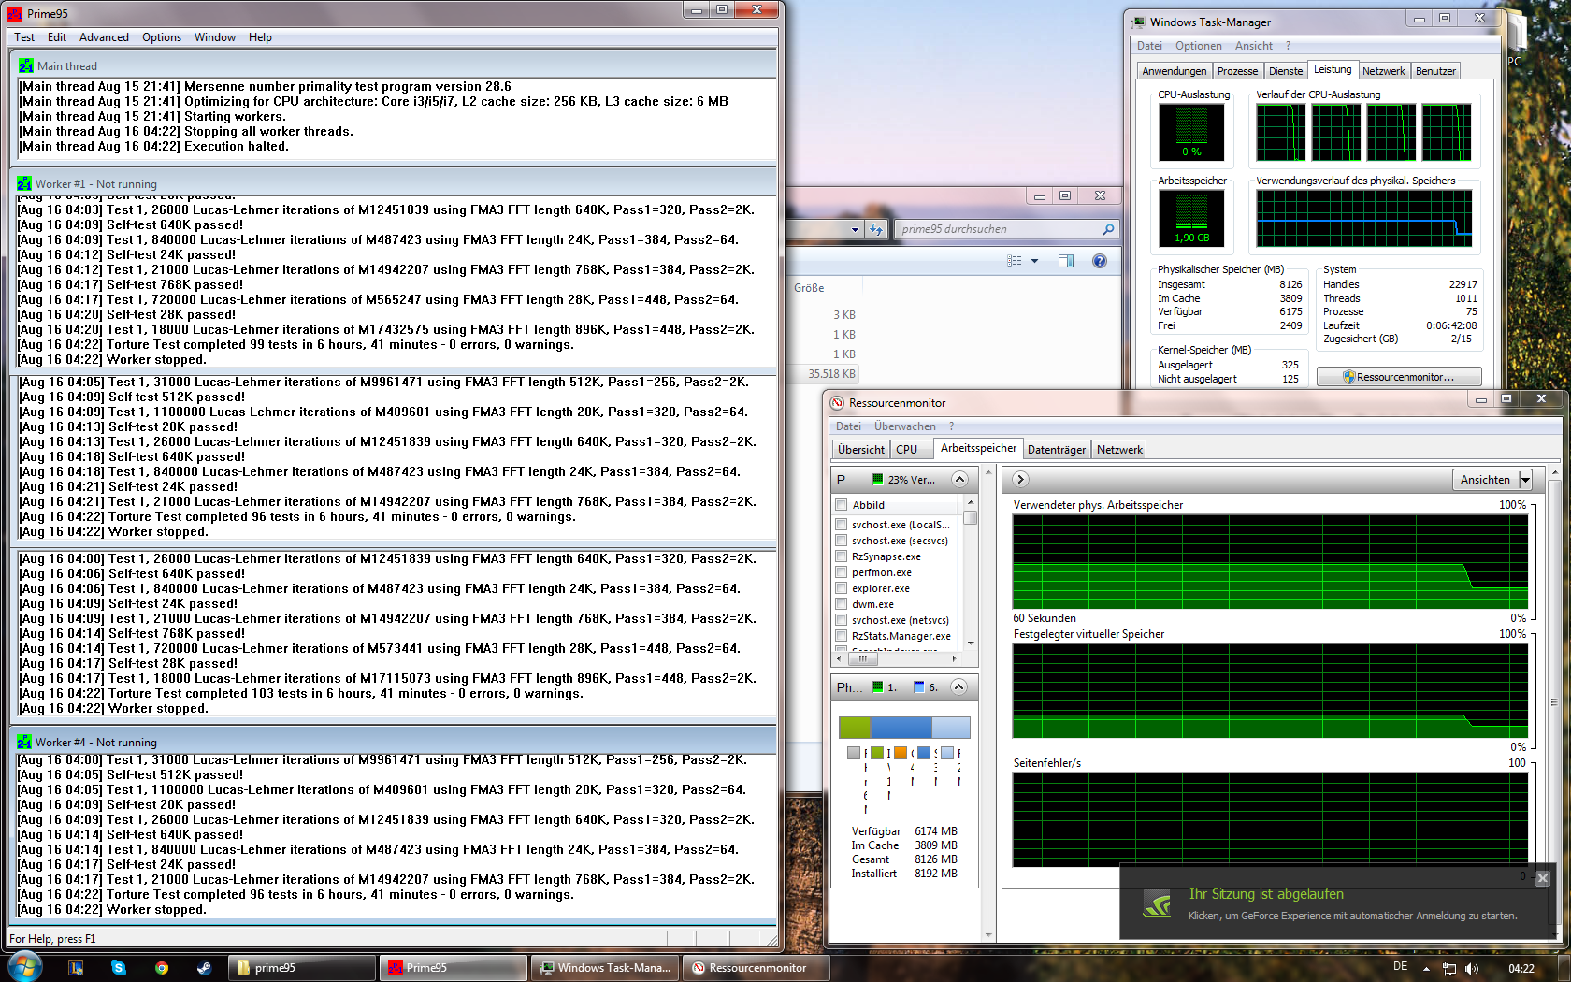
Task: Check the RzStats.Manager.exe process checkbox
Action: pos(842,636)
